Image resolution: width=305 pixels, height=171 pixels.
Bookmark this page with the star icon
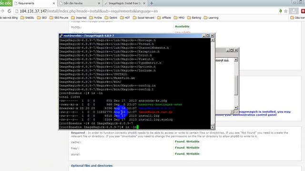pos(285,11)
